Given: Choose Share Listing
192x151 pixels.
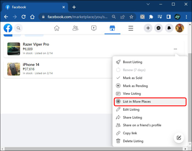Looking at the screenshot, I should (150, 117).
